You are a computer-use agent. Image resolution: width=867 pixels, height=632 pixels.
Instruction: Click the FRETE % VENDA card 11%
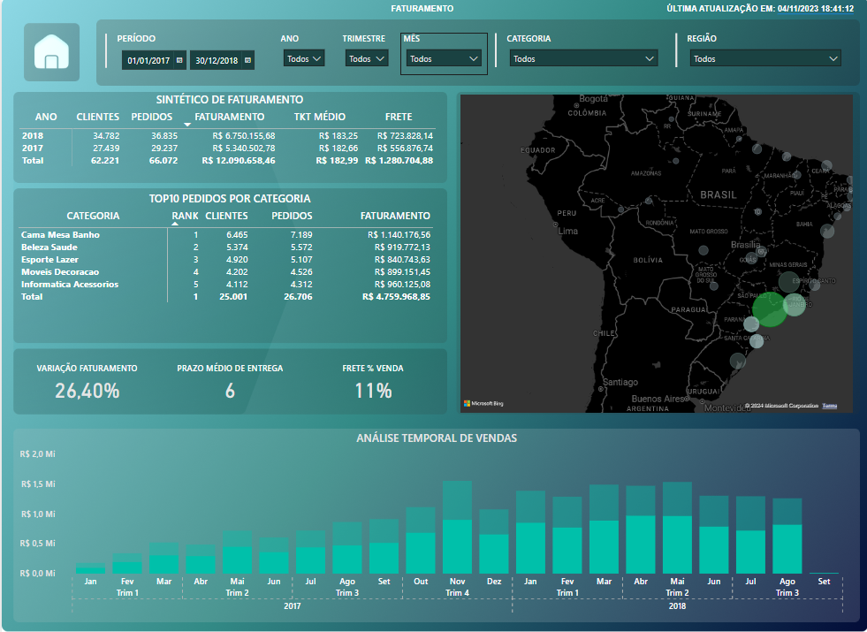click(x=373, y=391)
